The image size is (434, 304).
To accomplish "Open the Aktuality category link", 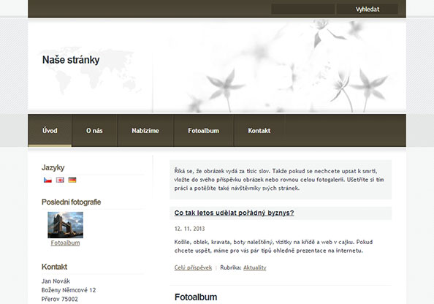I will 255,267.
